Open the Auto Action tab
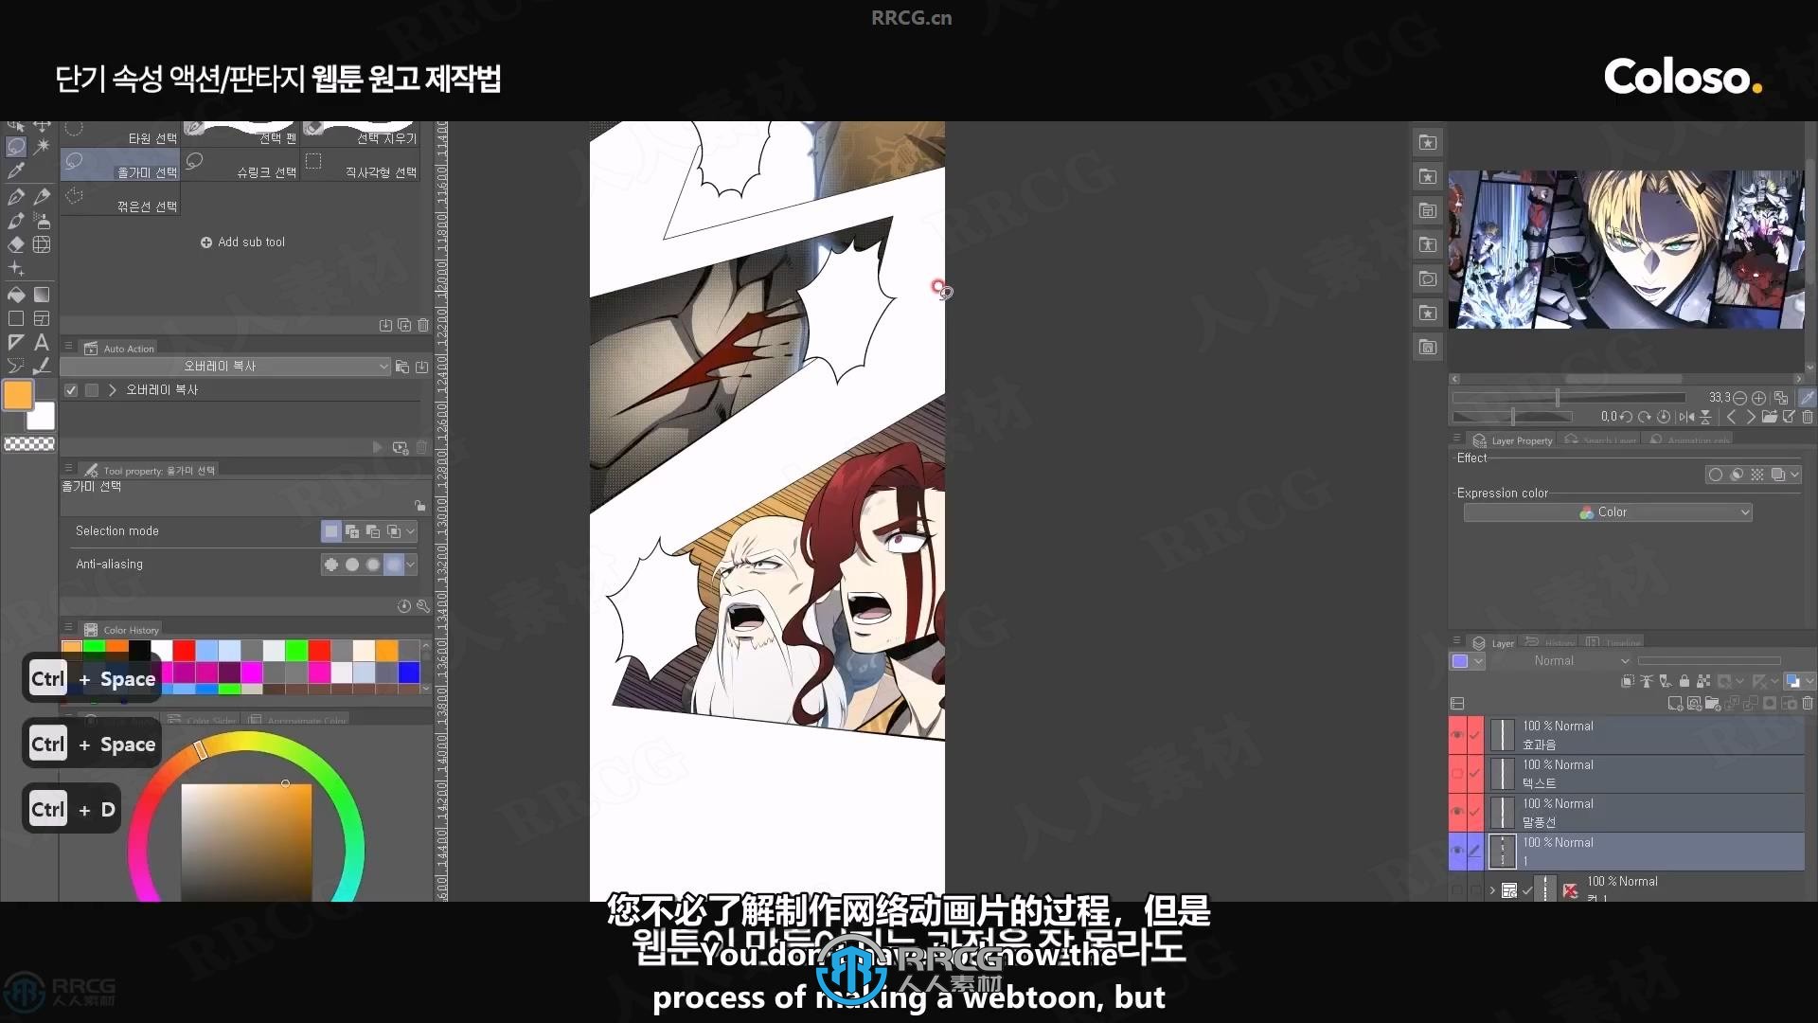Image resolution: width=1818 pixels, height=1023 pixels. click(119, 349)
